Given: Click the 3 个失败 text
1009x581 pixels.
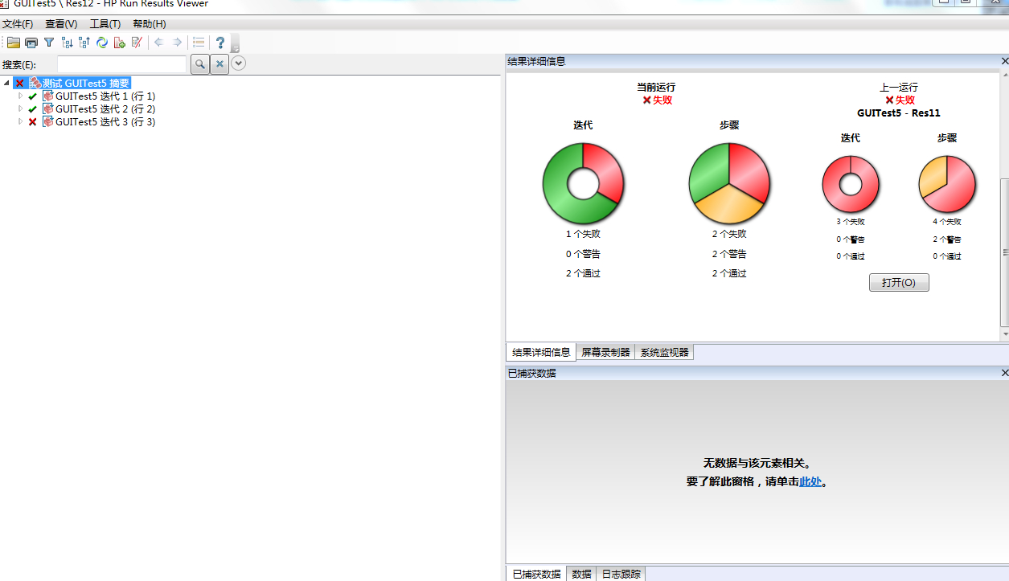Looking at the screenshot, I should 851,222.
